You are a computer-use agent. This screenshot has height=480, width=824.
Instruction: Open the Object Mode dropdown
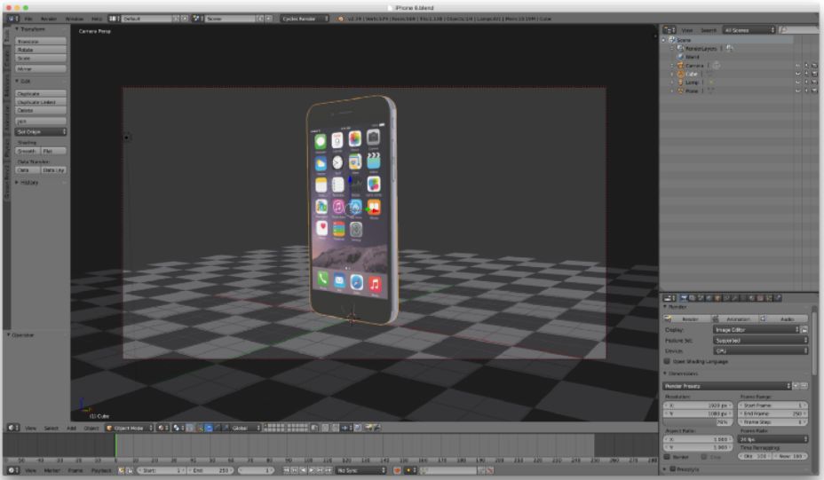(x=130, y=428)
